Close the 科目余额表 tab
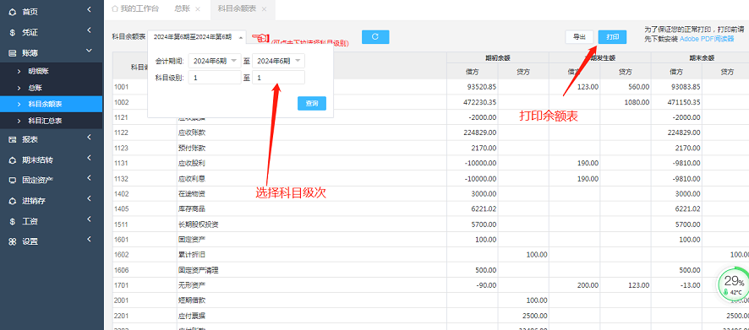749x330 pixels. click(x=264, y=9)
